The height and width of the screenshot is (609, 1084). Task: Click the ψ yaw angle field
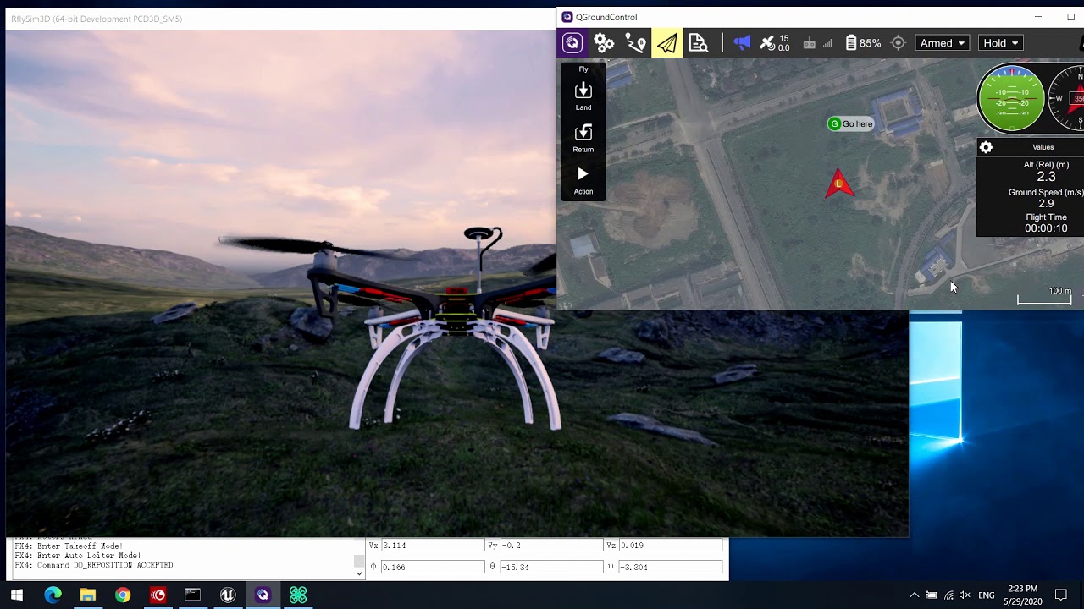(670, 567)
